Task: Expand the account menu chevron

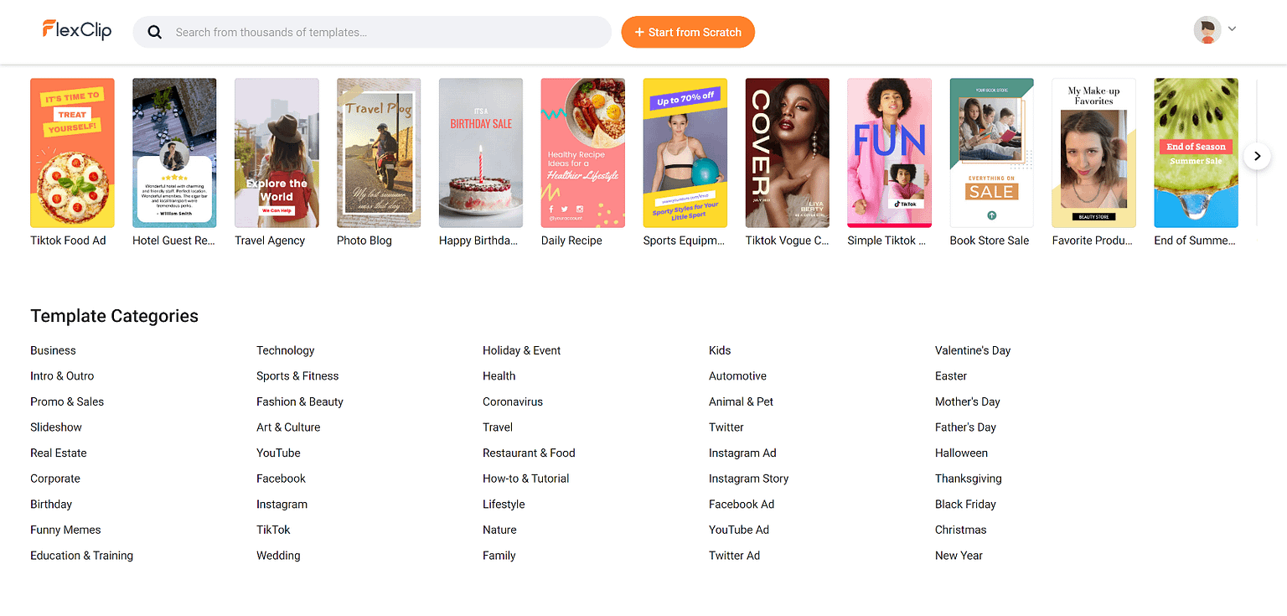Action: (1232, 28)
